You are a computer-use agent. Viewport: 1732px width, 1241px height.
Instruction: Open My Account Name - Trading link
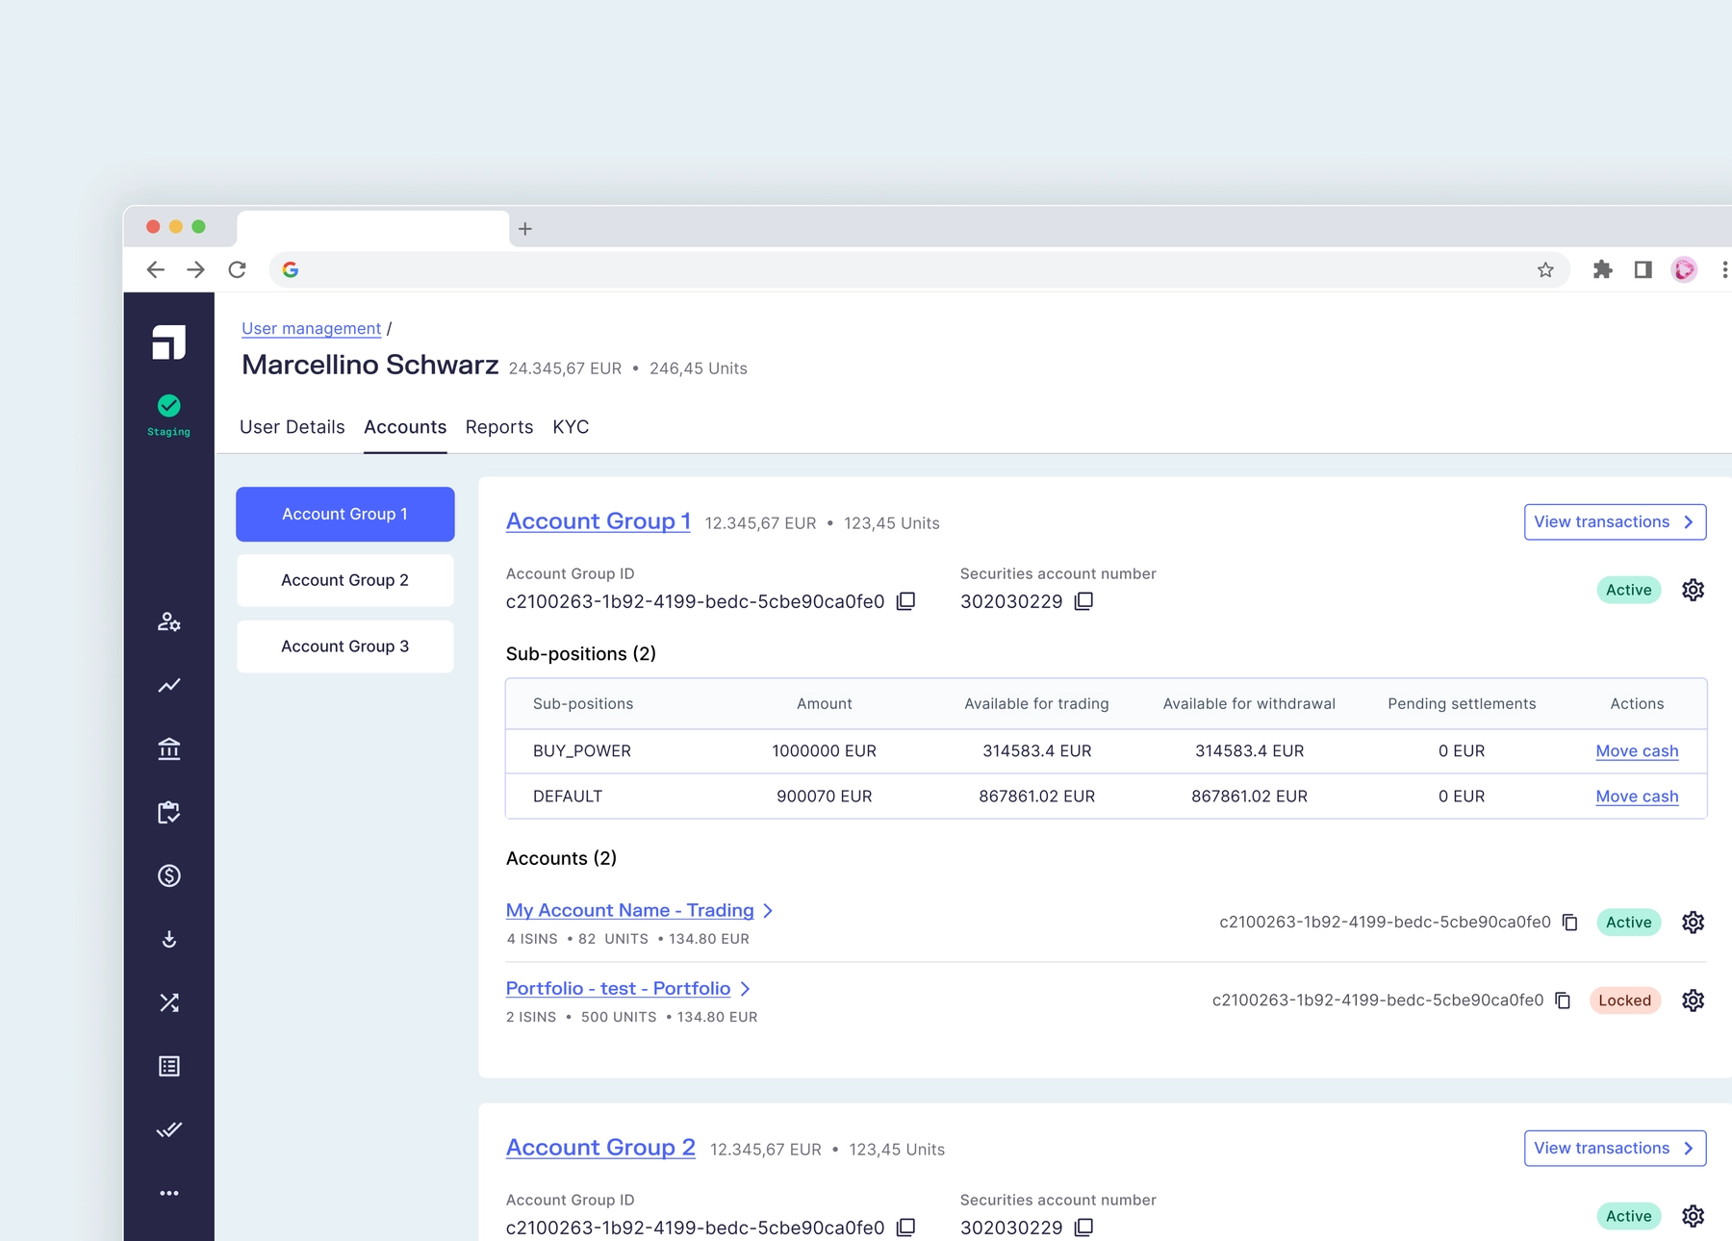click(630, 910)
